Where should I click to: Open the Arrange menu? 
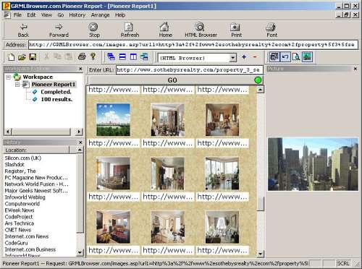pyautogui.click(x=100, y=15)
